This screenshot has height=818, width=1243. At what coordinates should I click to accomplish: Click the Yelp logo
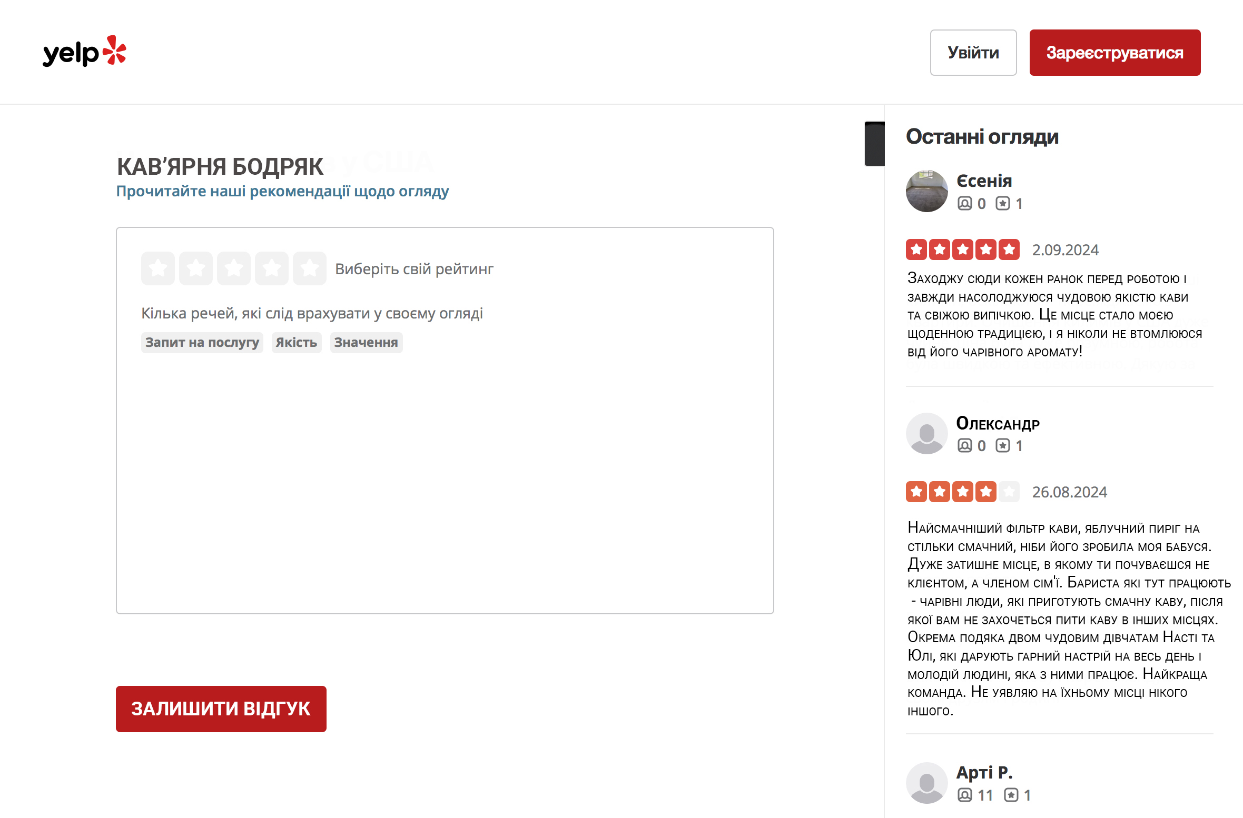[x=84, y=53]
